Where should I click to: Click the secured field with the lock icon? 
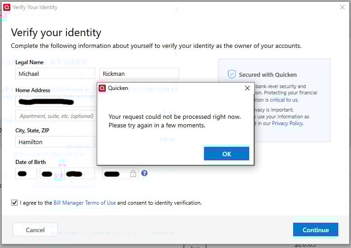(x=120, y=173)
